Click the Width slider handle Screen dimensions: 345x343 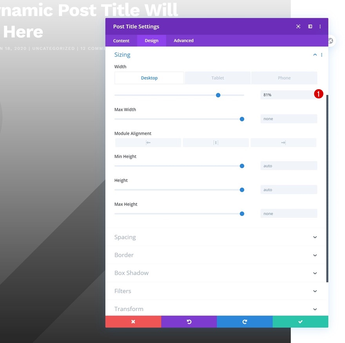[218, 95]
